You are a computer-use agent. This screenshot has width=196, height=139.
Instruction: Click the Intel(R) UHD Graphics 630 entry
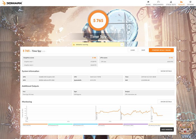[x=47, y=77]
